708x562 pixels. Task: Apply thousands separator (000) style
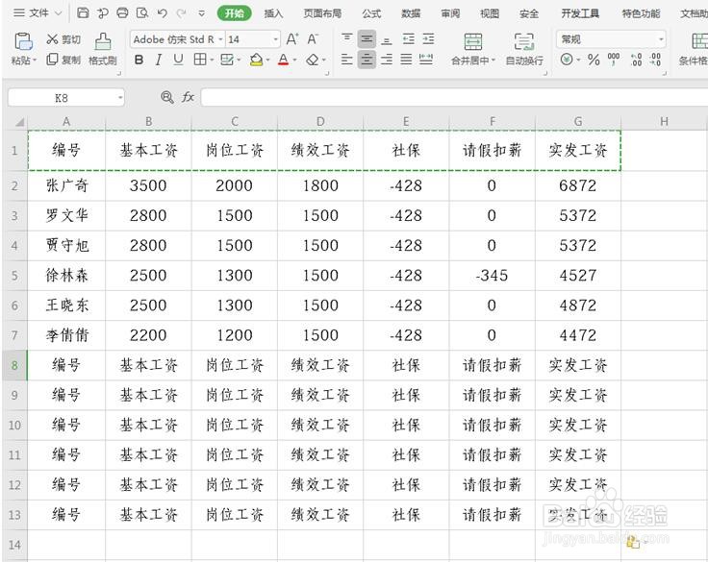point(614,60)
